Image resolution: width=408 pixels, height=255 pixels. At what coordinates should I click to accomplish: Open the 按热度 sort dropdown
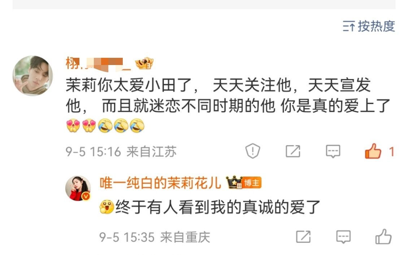369,26
